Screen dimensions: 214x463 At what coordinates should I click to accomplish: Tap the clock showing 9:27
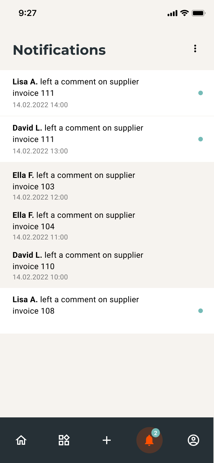pos(28,13)
